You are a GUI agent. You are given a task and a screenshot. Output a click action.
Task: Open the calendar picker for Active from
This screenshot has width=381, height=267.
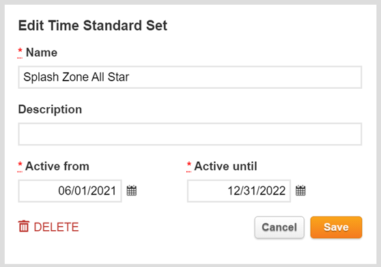[132, 191]
